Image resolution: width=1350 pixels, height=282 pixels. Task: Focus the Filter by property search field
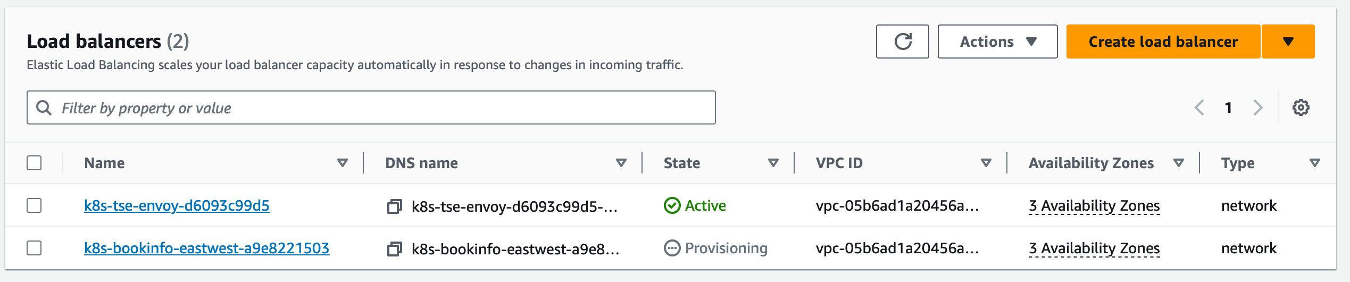click(383, 108)
